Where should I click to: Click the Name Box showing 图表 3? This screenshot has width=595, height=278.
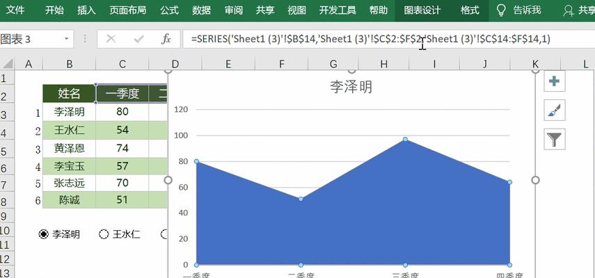pyautogui.click(x=31, y=39)
